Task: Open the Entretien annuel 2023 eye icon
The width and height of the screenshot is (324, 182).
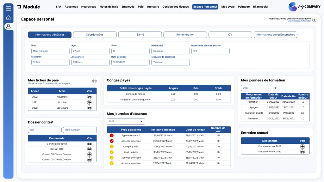Action: point(302,147)
